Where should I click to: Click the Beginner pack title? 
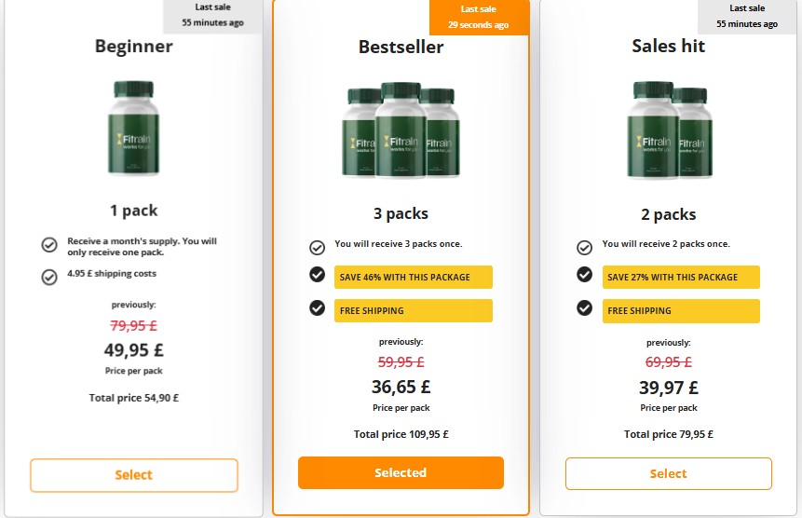133,46
